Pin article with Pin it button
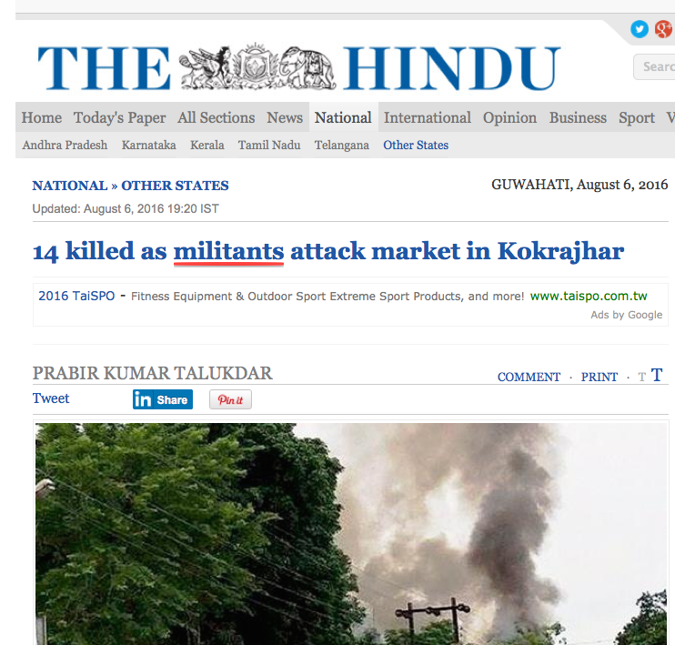 [230, 399]
